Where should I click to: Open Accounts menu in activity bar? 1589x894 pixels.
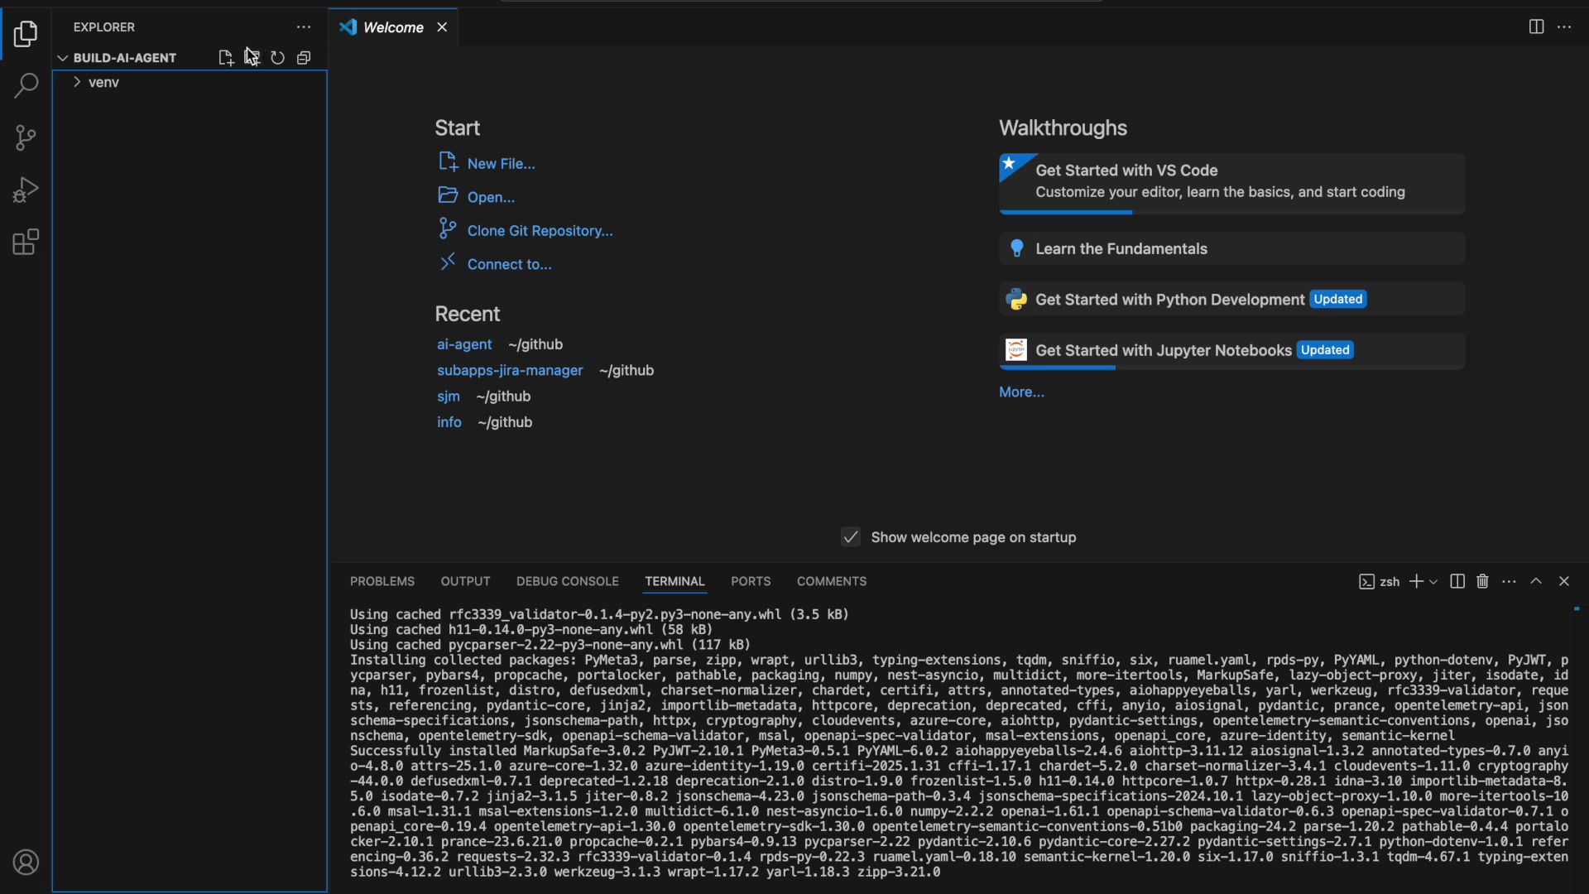[26, 863]
